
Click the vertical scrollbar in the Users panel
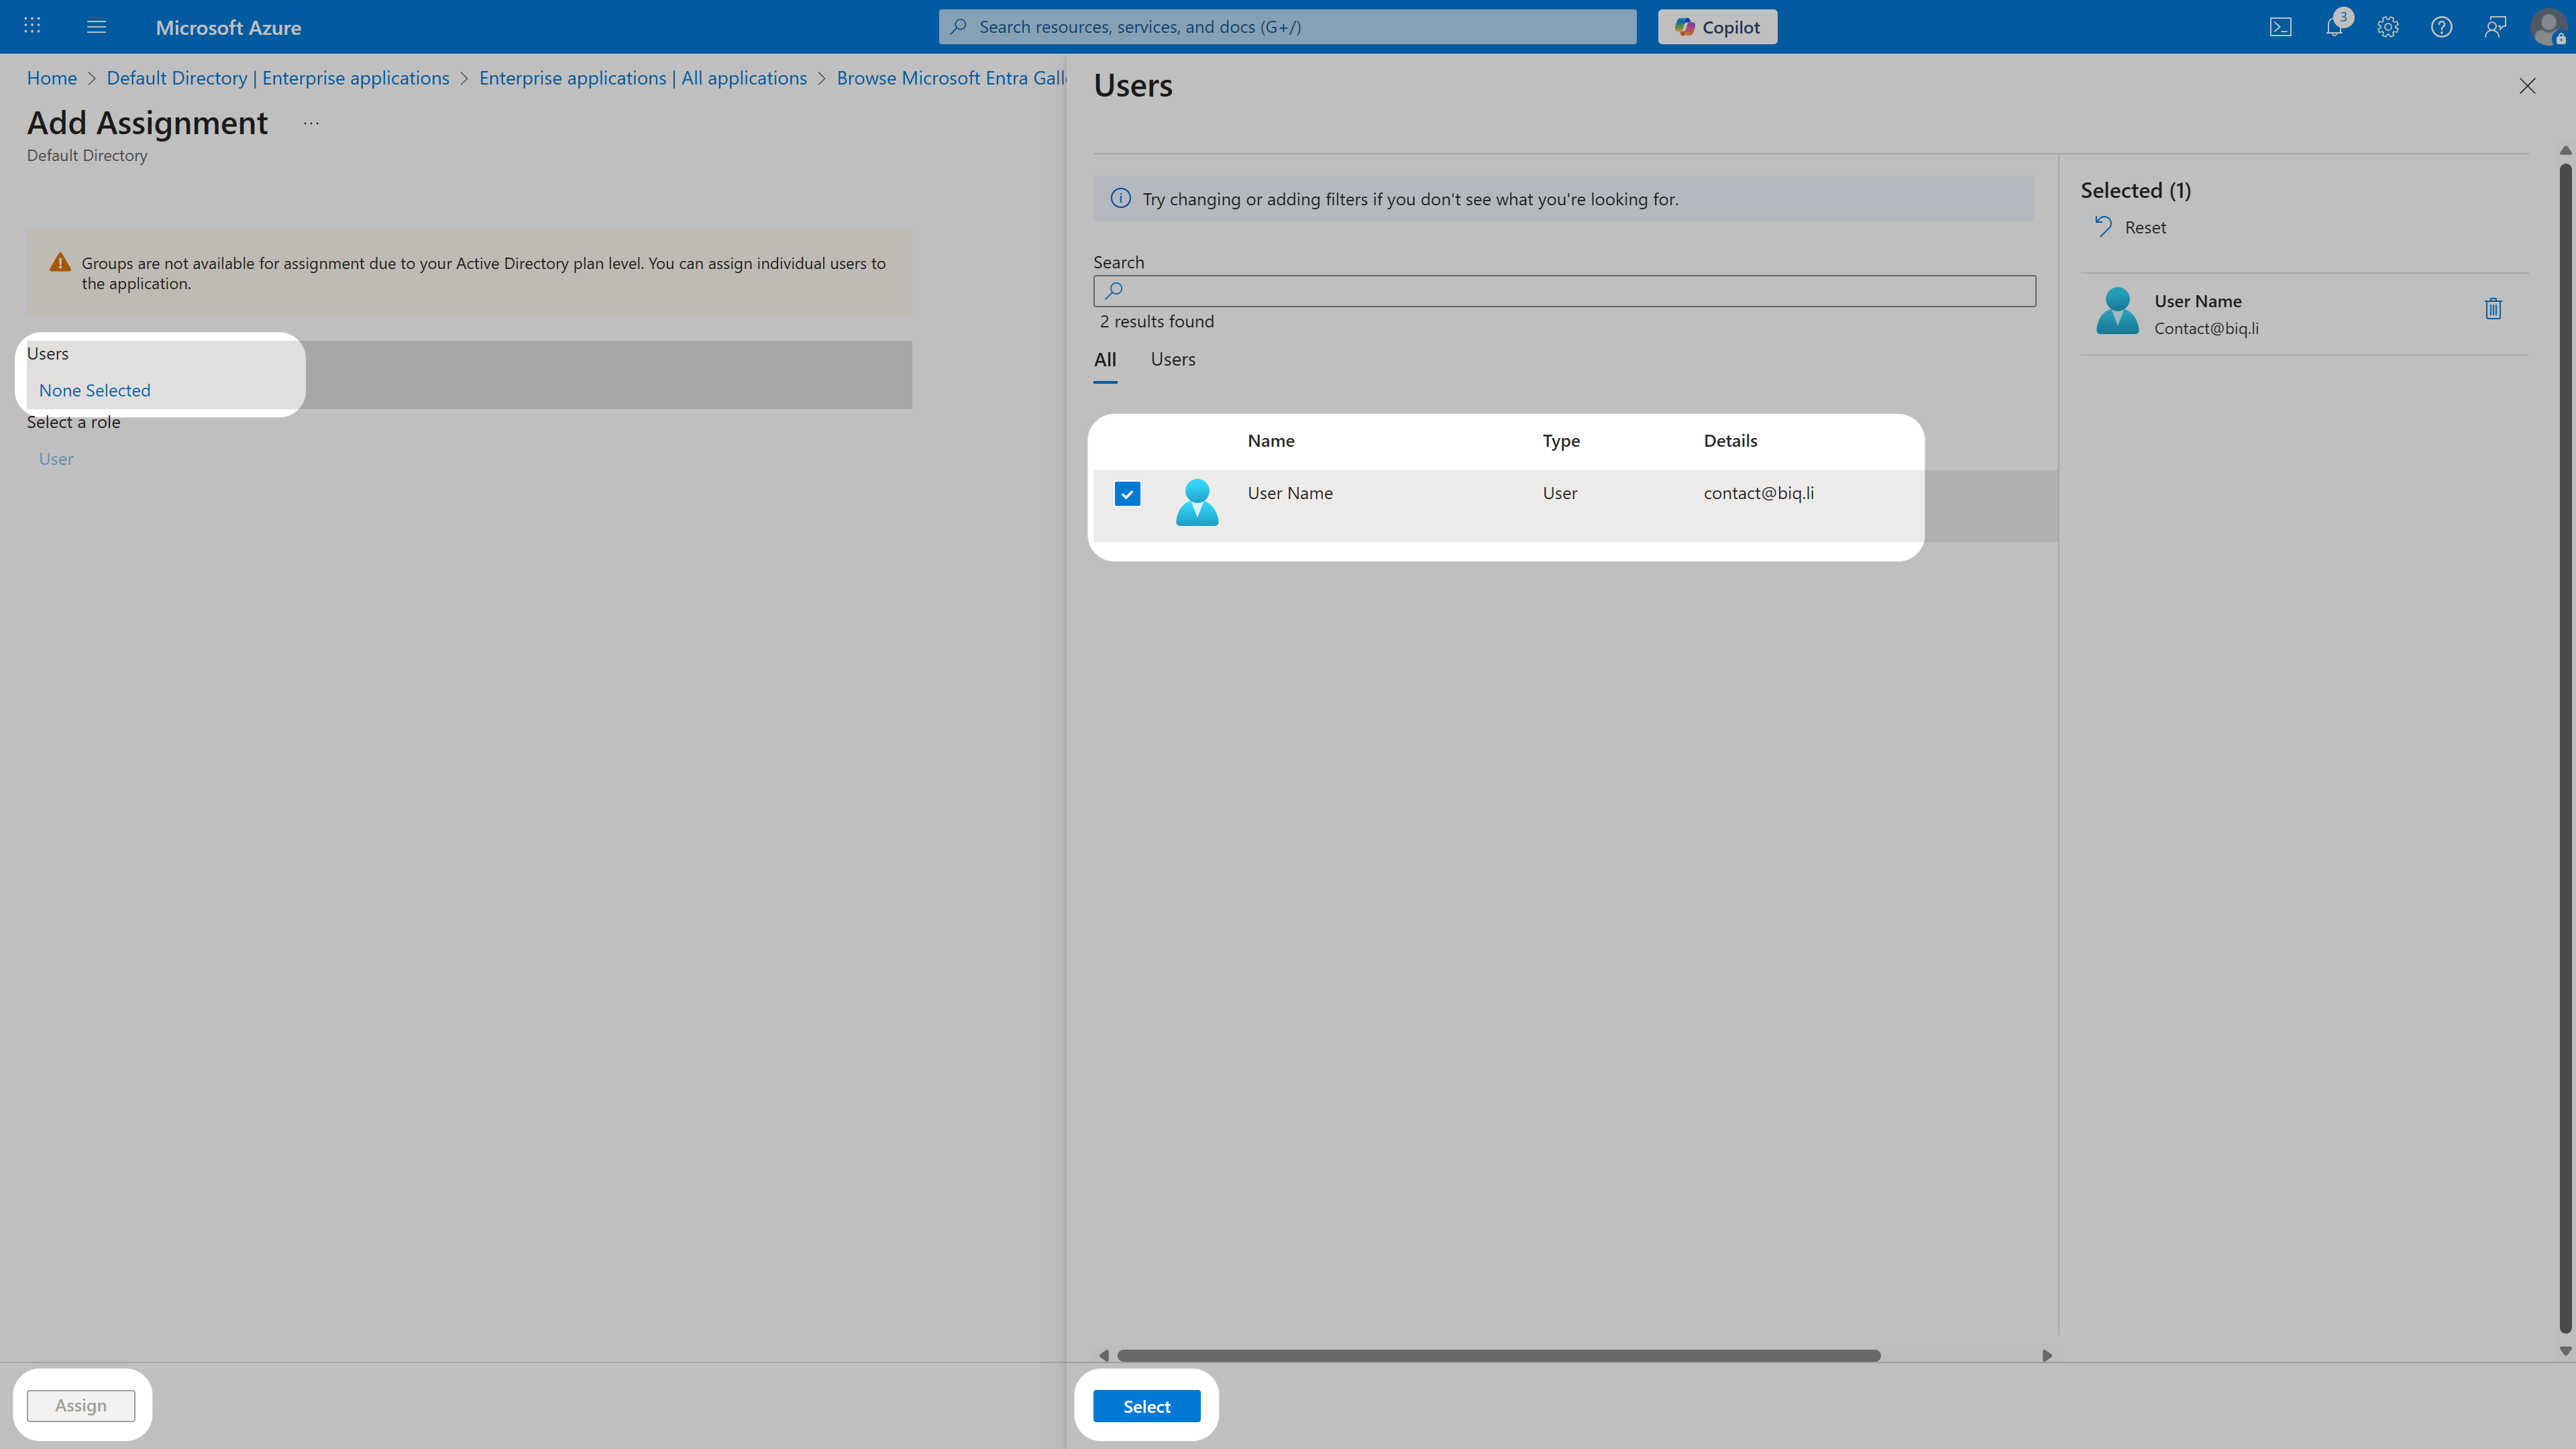click(2565, 748)
